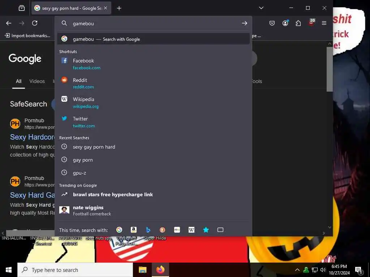Open the extension icon with the 20 badge

tap(311, 23)
